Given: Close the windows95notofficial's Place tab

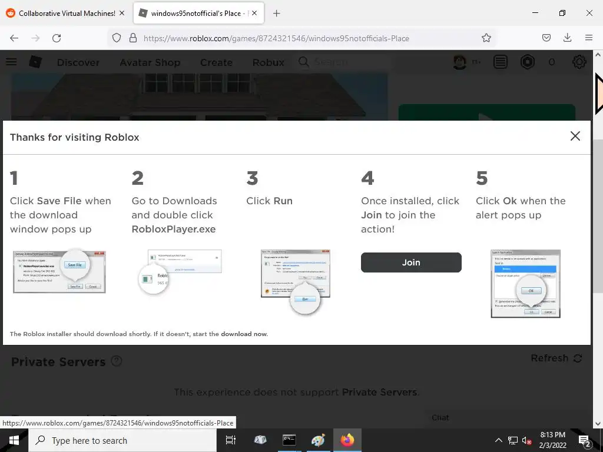Looking at the screenshot, I should pyautogui.click(x=254, y=13).
